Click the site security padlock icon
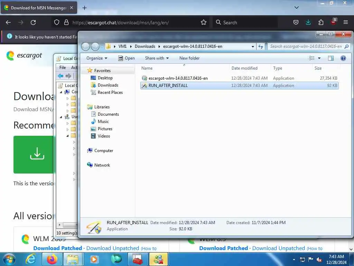Viewport: 354px width, 266px height. 66,23
